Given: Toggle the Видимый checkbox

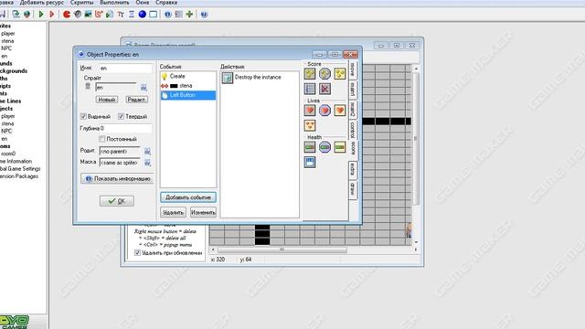Looking at the screenshot, I should 83,116.
